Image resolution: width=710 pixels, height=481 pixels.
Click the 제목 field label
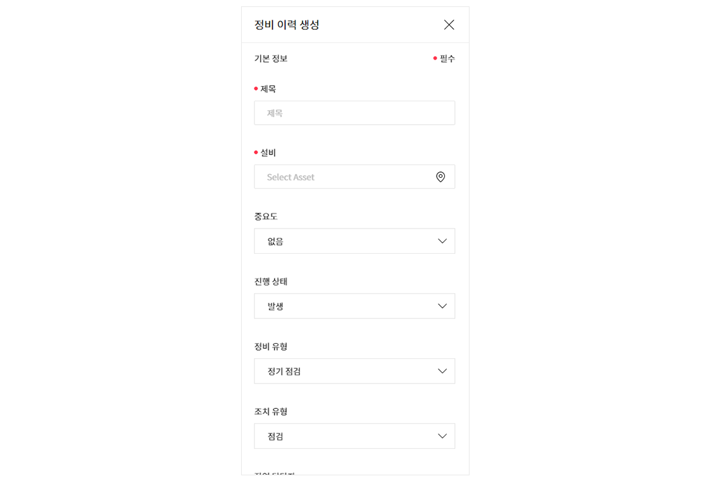268,89
